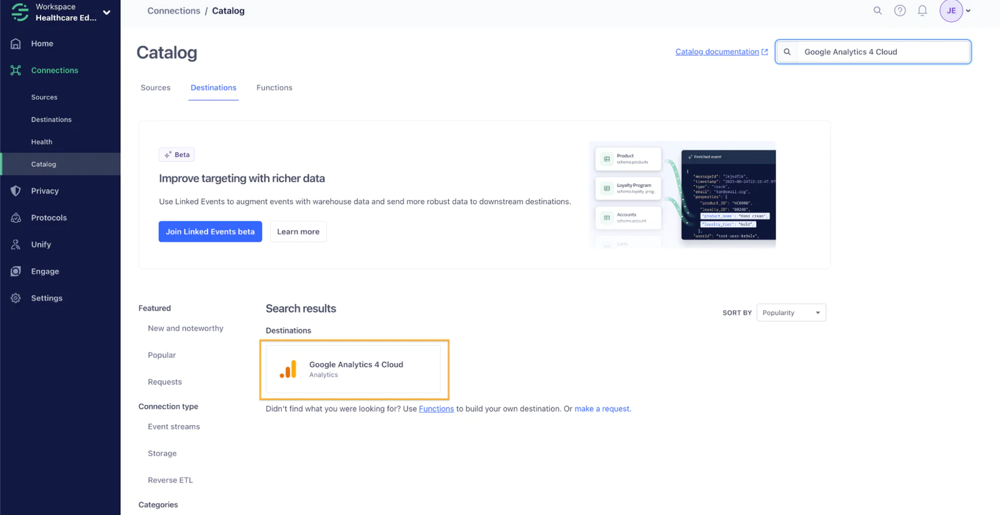Image resolution: width=1000 pixels, height=515 pixels.
Task: Click the Improve targeting with richer data heading
Action: (x=242, y=178)
